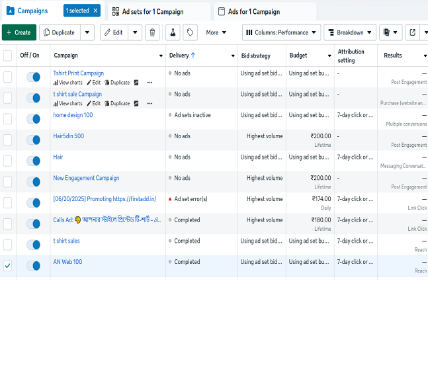Clear the '1 selected' filter with X
The height and width of the screenshot is (377, 428).
tap(95, 11)
